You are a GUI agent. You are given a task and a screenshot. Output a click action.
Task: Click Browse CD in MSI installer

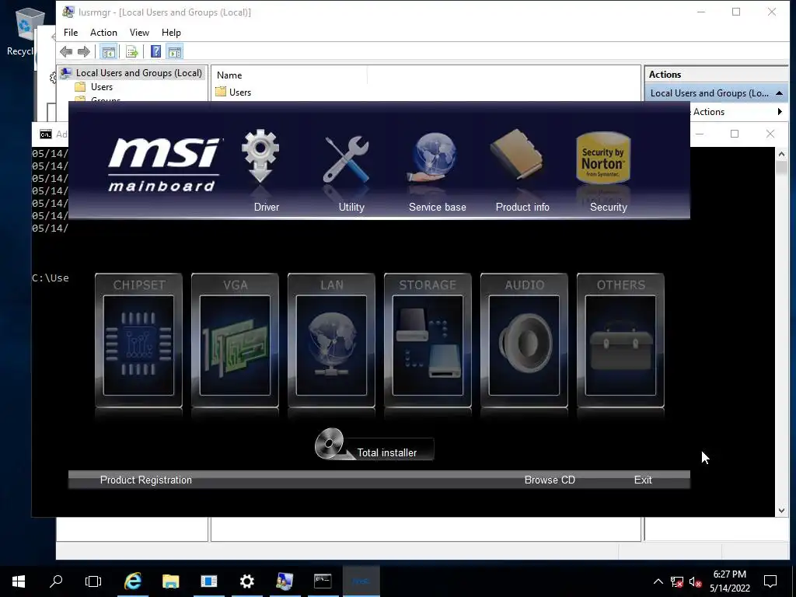[550, 480]
